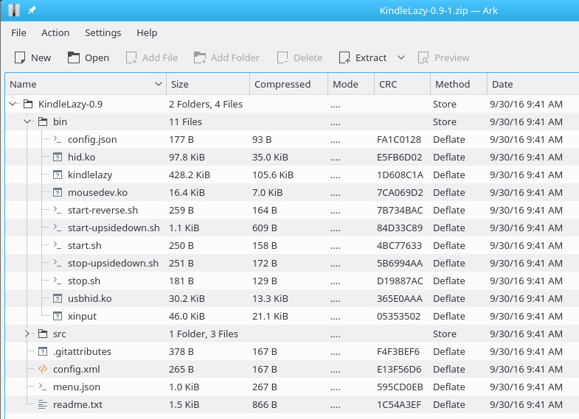Sort by the Date column header
The height and width of the screenshot is (419, 579).
[533, 84]
